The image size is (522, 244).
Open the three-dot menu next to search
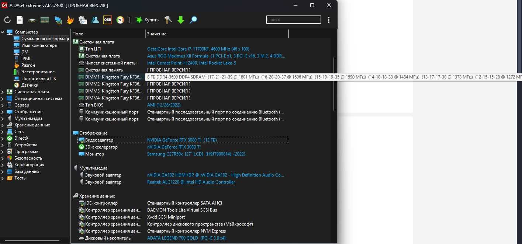pyautogui.click(x=329, y=20)
